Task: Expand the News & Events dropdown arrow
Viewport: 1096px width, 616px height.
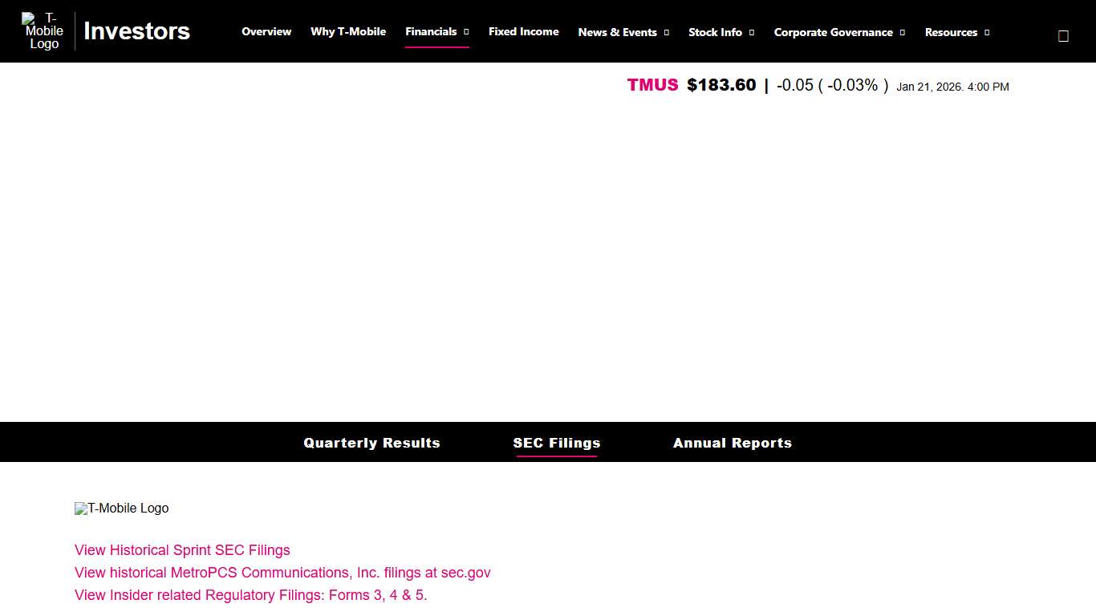Action: (665, 32)
